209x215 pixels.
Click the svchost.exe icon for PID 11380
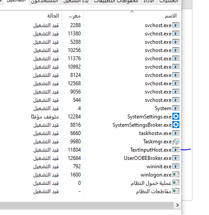(x=176, y=34)
